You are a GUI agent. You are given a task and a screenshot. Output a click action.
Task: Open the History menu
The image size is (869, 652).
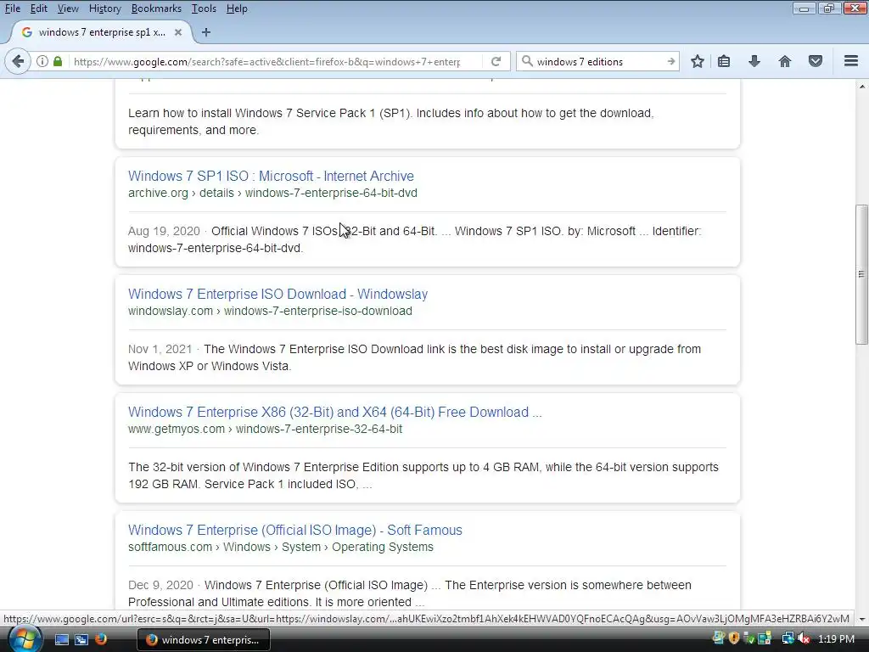click(x=104, y=8)
